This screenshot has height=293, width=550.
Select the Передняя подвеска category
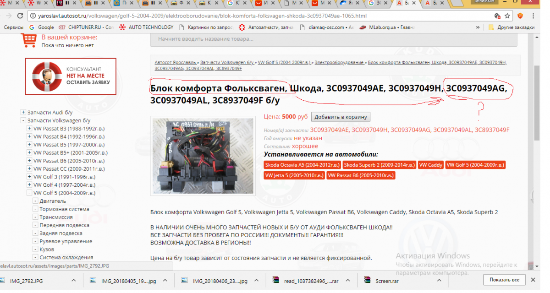64,225
